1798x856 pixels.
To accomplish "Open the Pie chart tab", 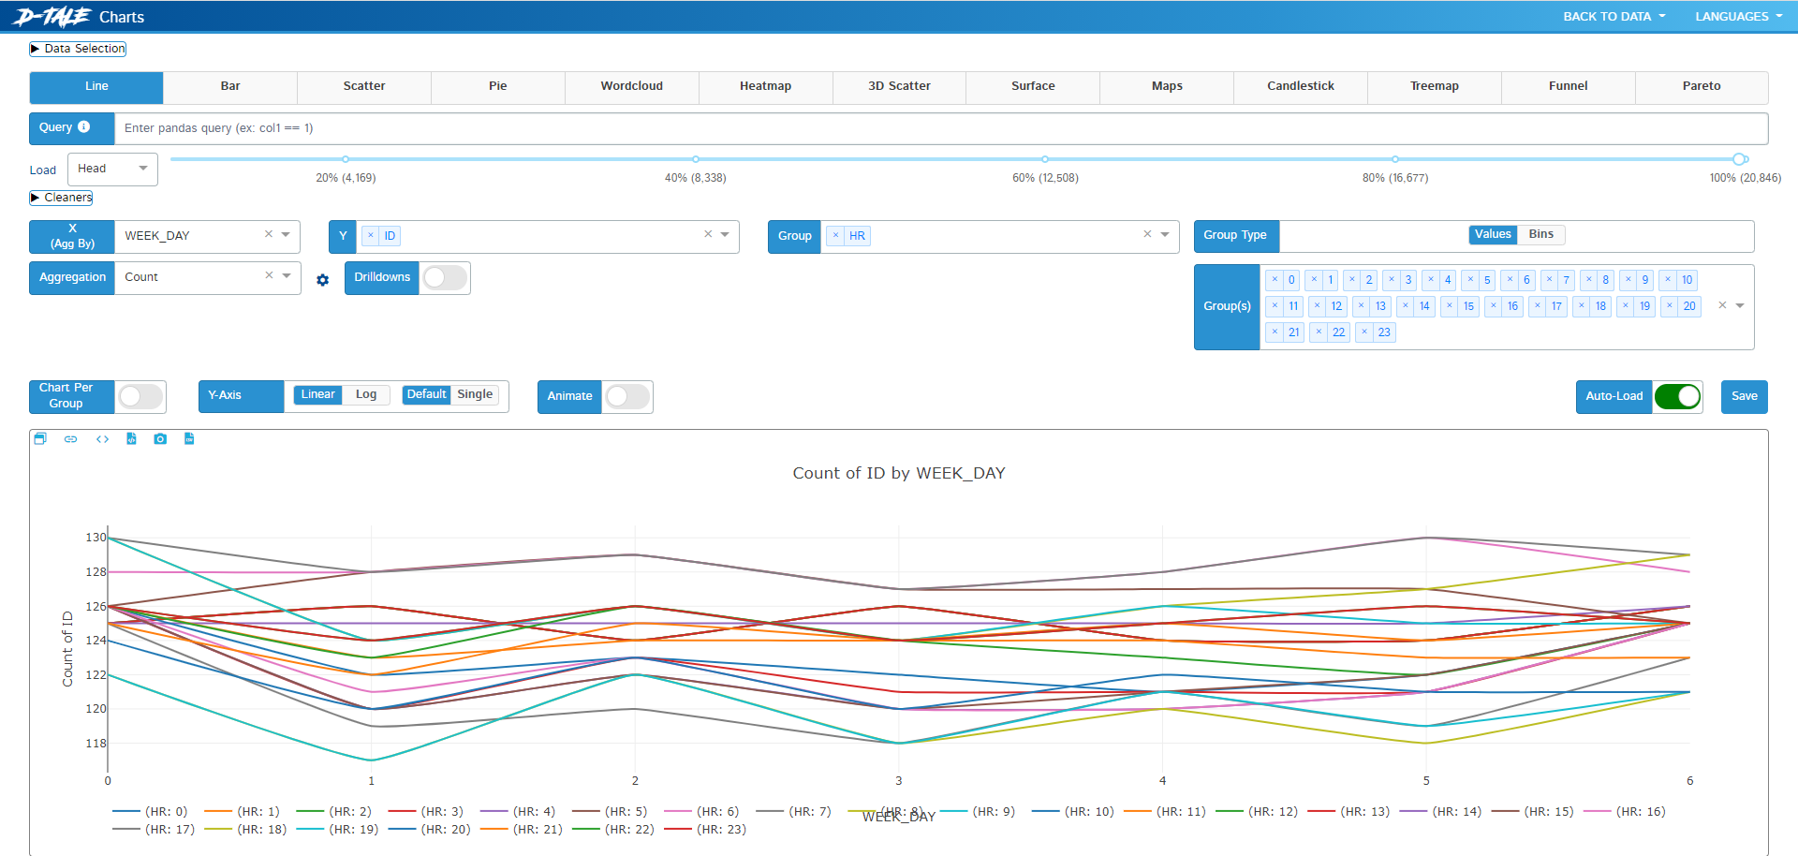I will [498, 86].
